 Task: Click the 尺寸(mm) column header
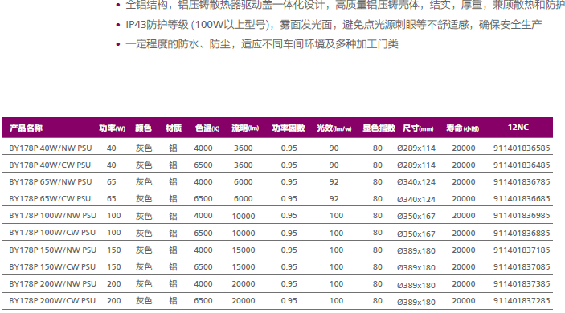418,128
